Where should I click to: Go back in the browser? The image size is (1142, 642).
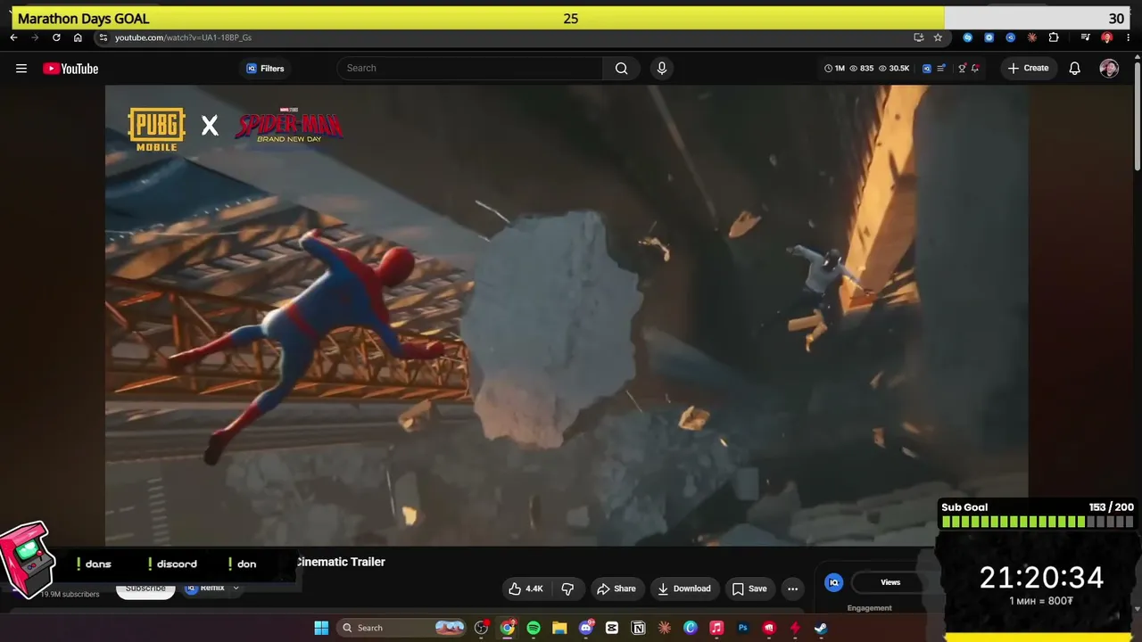13,37
